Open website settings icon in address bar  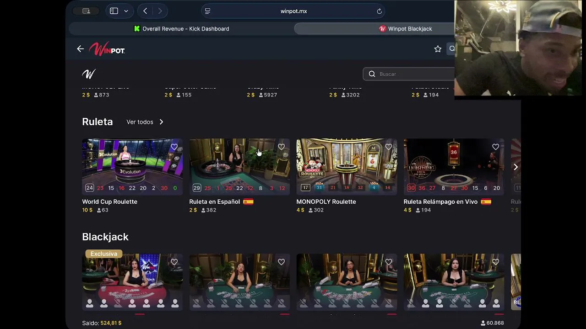(207, 11)
